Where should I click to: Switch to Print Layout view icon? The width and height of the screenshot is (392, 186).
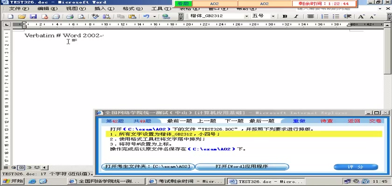(21, 167)
